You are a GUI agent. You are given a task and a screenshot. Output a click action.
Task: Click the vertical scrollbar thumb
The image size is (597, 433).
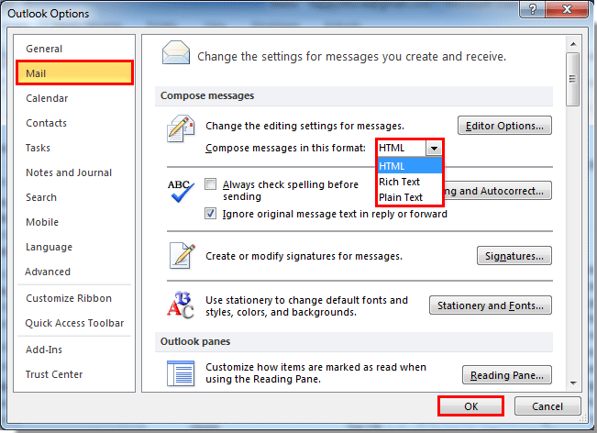click(572, 79)
